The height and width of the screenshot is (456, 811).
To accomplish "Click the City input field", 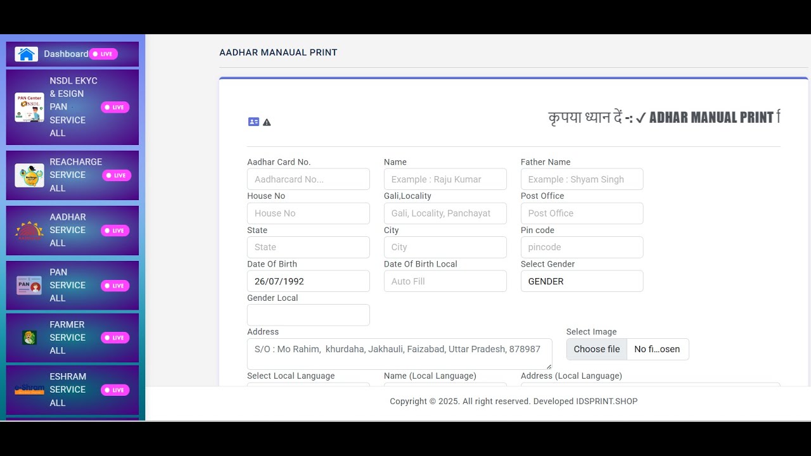I will coord(445,247).
